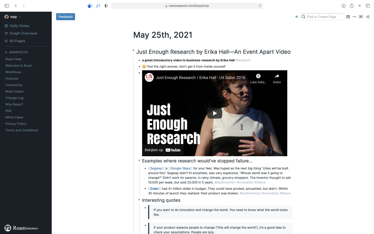This screenshot has height=234, width=374.
Task: Focus the Find or Create Page field
Action: coord(322,17)
